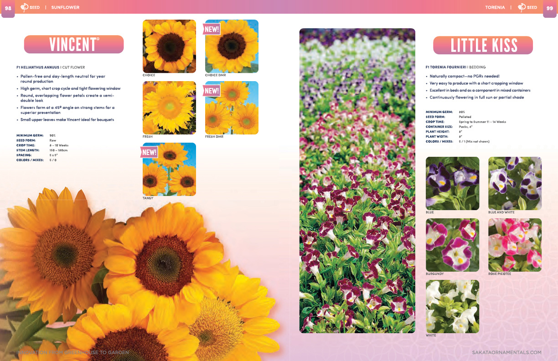558x361 pixels.
Task: Click page number 99
Action: [549, 8]
